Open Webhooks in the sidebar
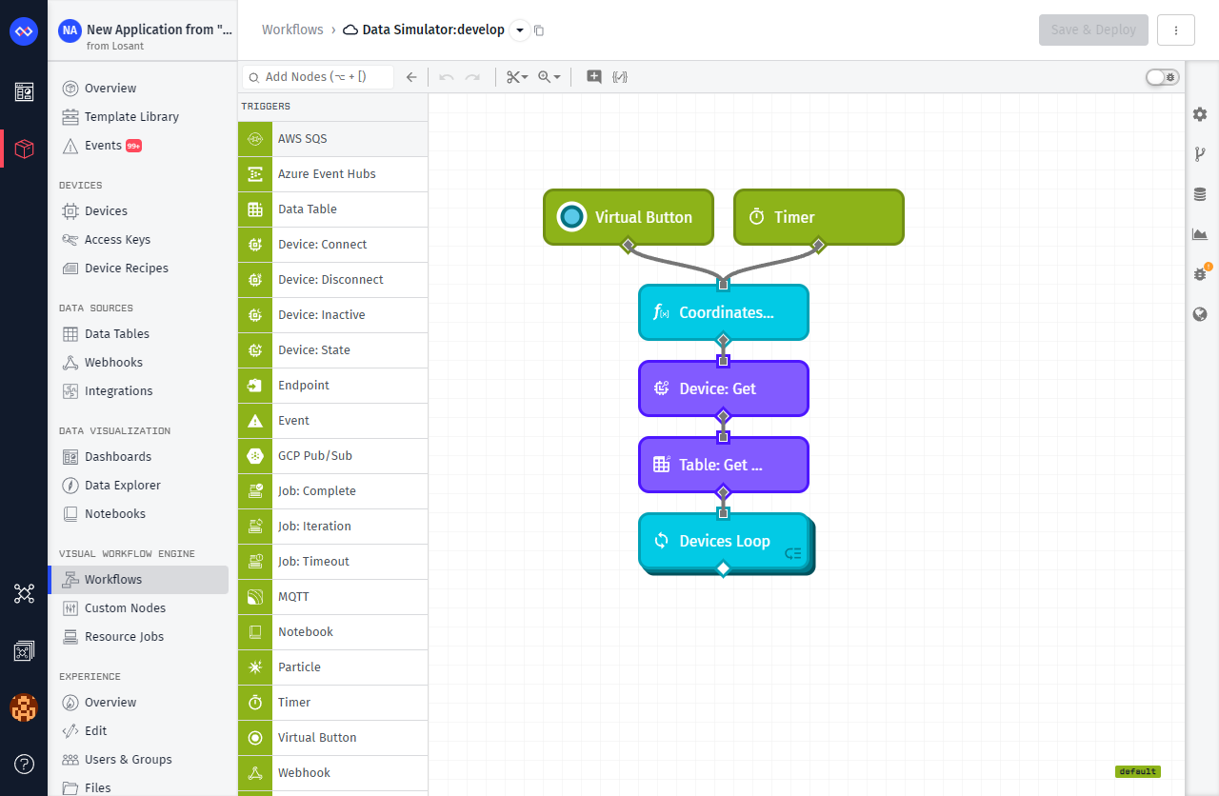Screen dimensions: 1219x796 (x=138, y=363)
